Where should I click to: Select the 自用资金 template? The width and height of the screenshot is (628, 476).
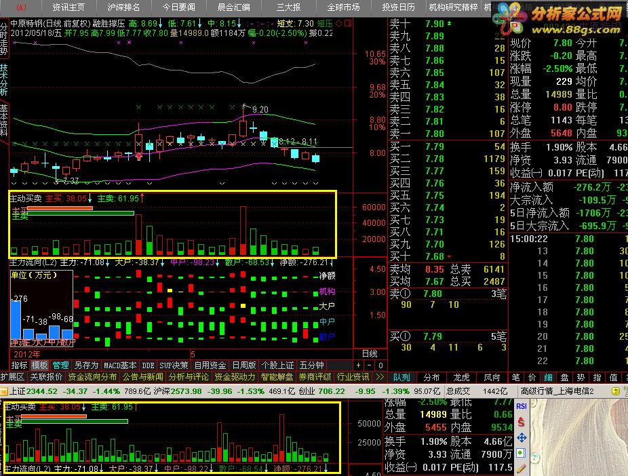point(210,365)
